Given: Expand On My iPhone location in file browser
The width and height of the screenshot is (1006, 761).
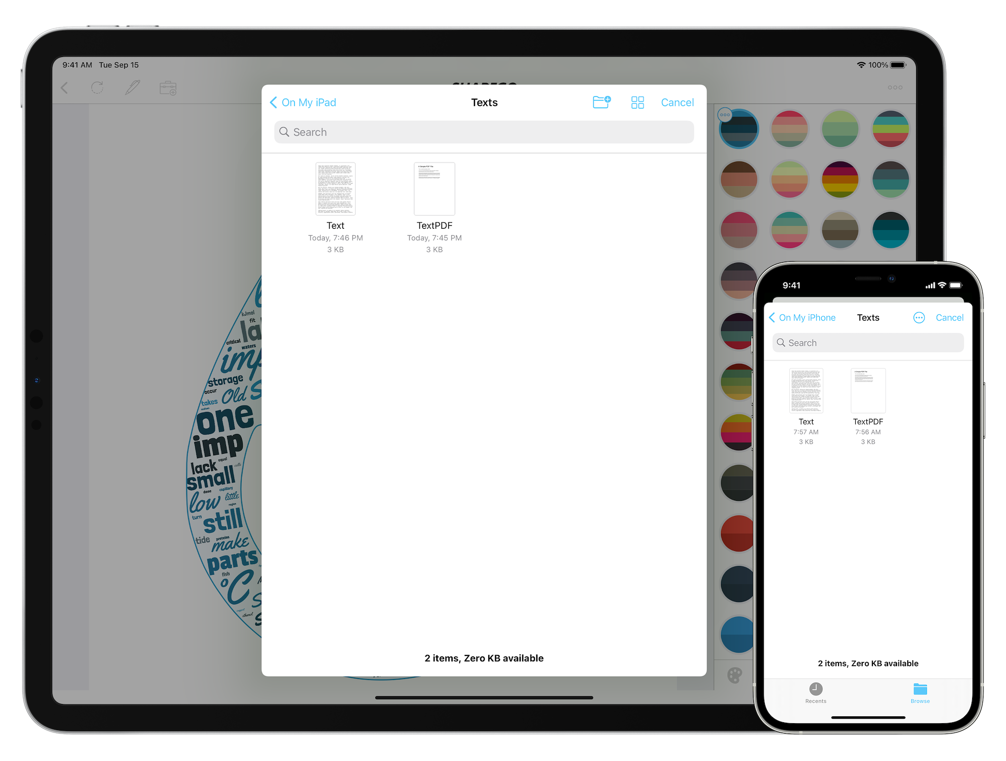Looking at the screenshot, I should tap(804, 317).
